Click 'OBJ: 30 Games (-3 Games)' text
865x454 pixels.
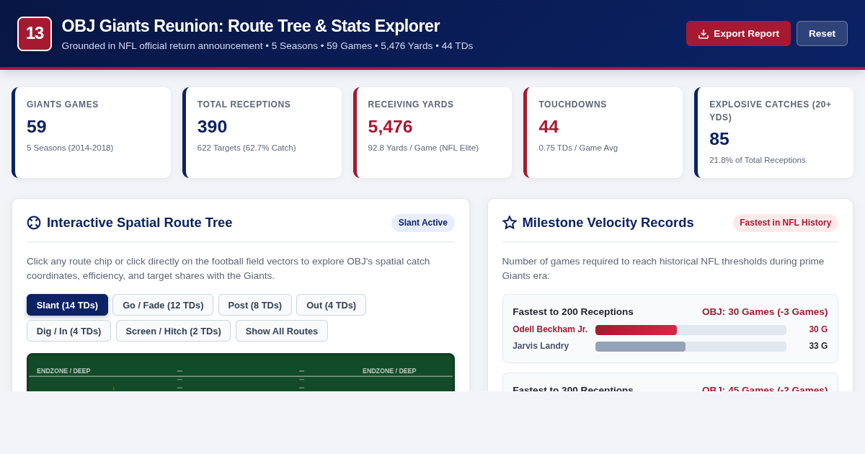coord(765,312)
